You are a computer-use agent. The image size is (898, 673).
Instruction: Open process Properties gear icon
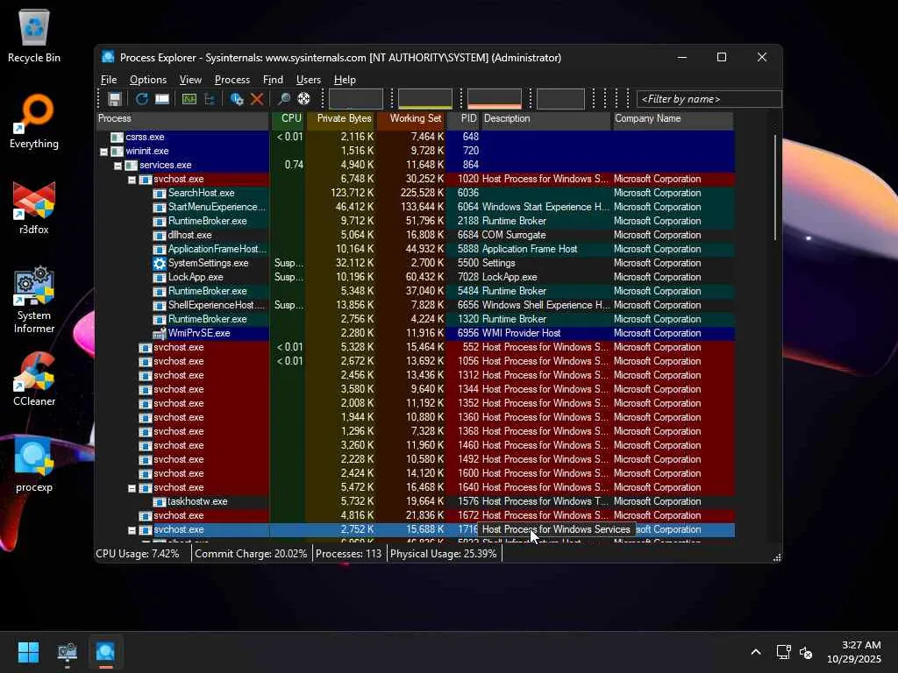(237, 99)
